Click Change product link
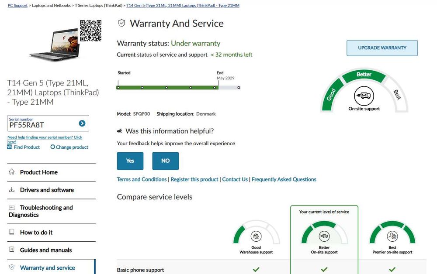The width and height of the screenshot is (437, 274). pyautogui.click(x=72, y=147)
